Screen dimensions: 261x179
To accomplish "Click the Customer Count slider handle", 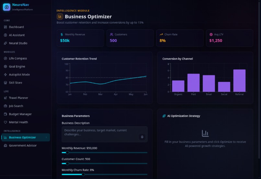I will coord(67,163).
